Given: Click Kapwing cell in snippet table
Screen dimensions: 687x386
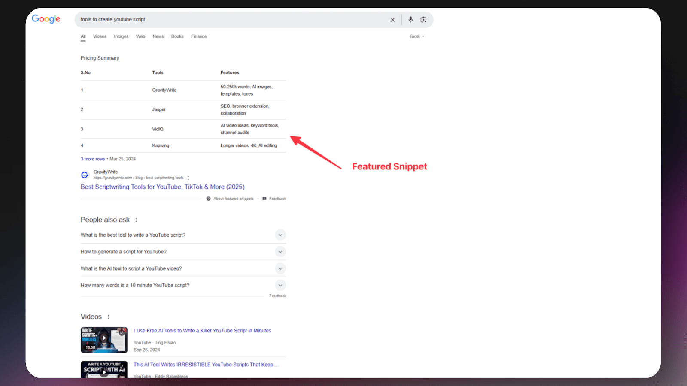Looking at the screenshot, I should coord(161,145).
